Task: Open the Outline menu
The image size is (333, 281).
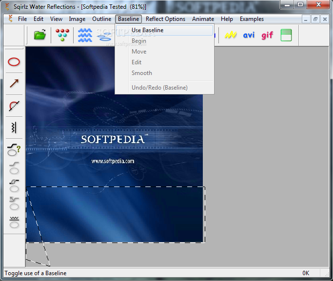Action: (102, 19)
